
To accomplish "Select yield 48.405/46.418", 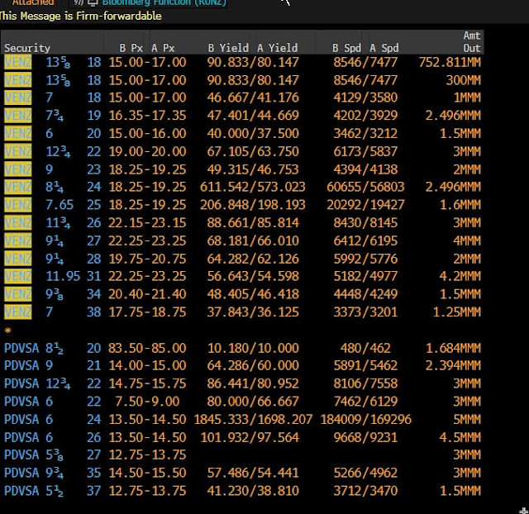I will click(x=253, y=294).
